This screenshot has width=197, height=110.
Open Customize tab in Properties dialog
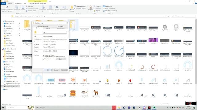pos(60,27)
